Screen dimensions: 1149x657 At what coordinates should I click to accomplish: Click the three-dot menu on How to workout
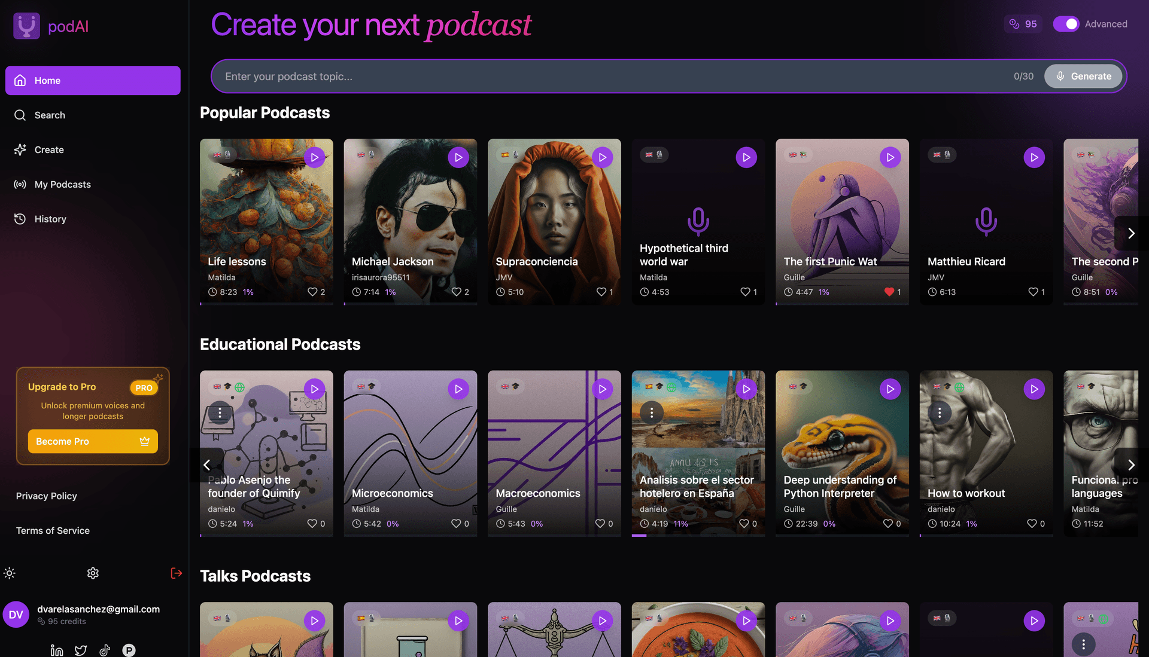click(940, 412)
